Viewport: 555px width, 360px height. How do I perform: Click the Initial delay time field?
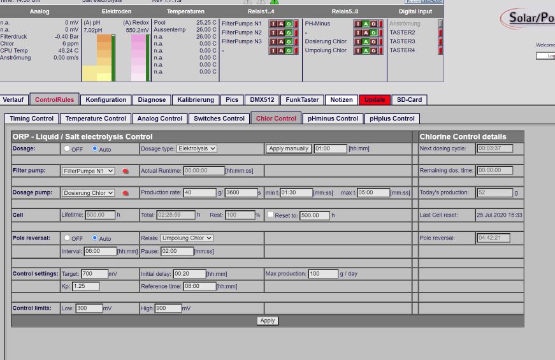(x=190, y=274)
